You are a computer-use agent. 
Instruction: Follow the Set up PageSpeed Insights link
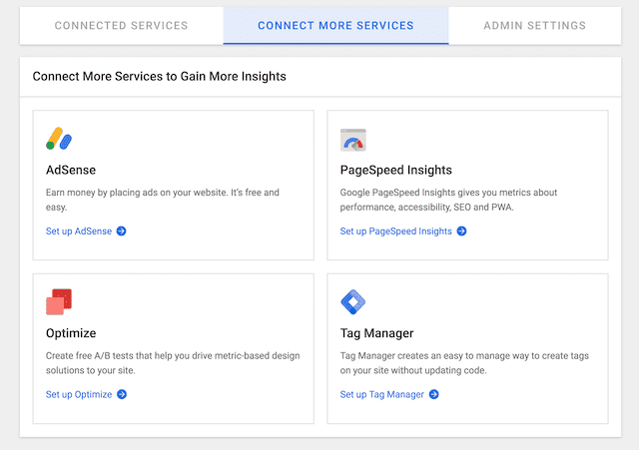pyautogui.click(x=396, y=231)
